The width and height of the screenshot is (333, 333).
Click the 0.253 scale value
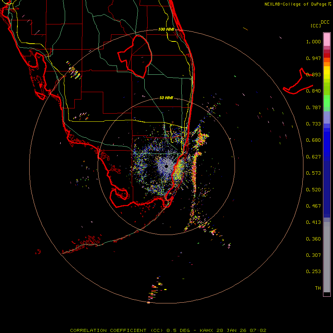(x=313, y=272)
